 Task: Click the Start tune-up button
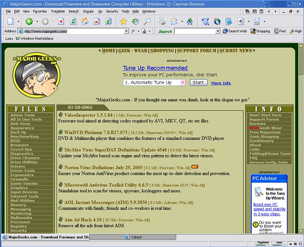(x=199, y=82)
